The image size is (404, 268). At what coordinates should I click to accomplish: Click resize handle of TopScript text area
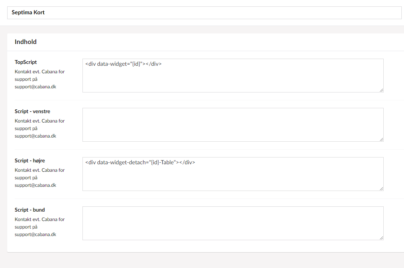click(x=381, y=90)
